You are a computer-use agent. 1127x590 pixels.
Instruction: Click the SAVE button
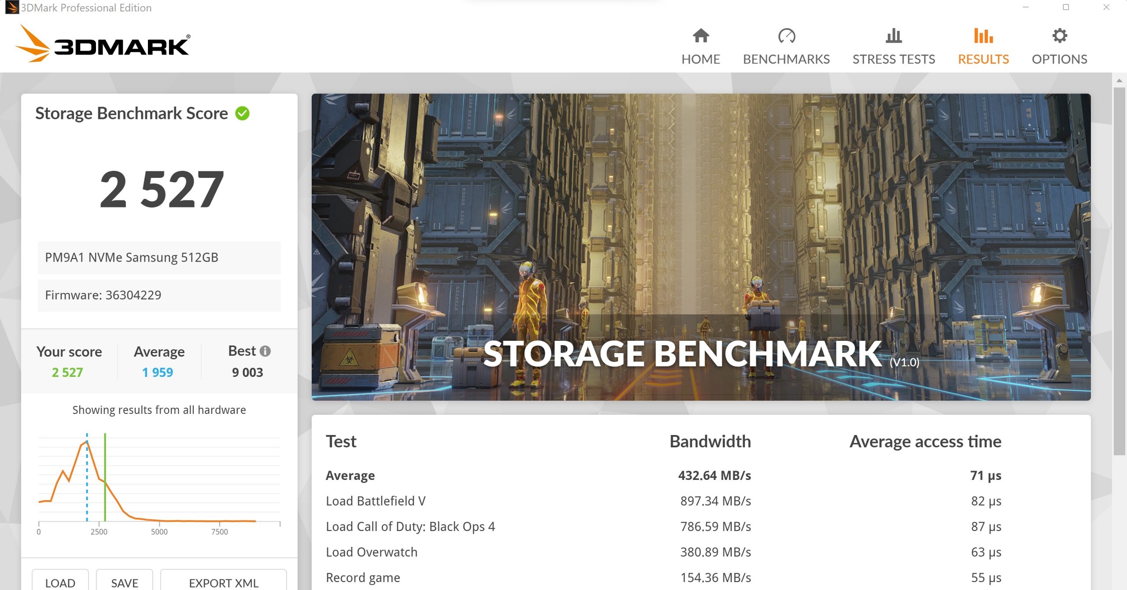coord(125,580)
